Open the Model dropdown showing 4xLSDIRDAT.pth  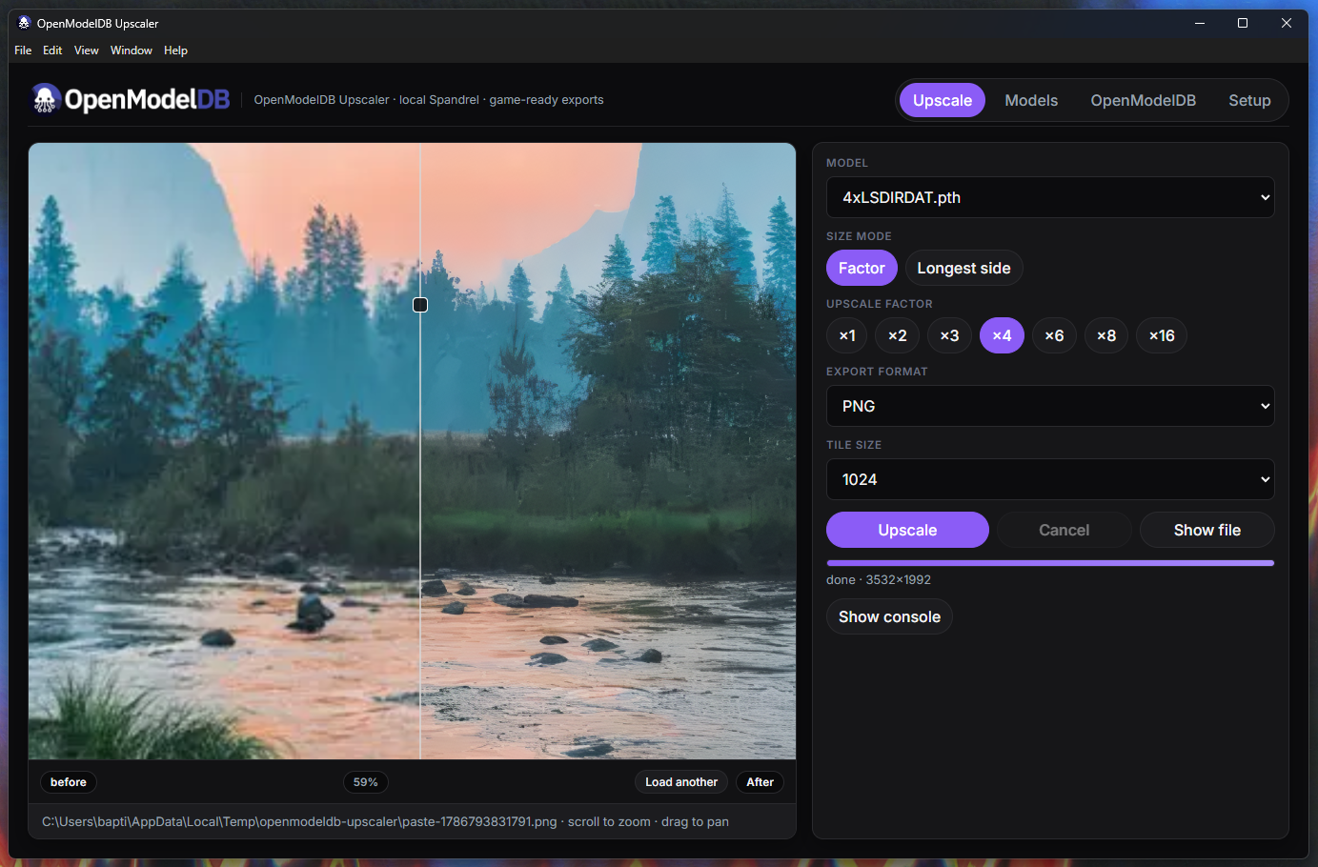click(x=1050, y=197)
